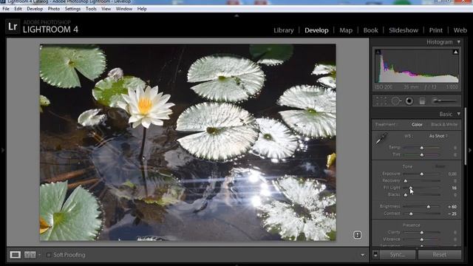Click the Exposure value 0.00 field

[452, 174]
